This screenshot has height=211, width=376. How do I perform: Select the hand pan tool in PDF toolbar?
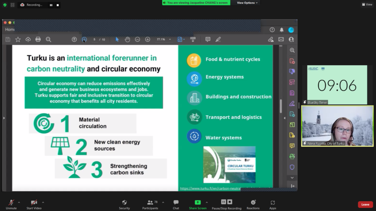[x=127, y=39]
